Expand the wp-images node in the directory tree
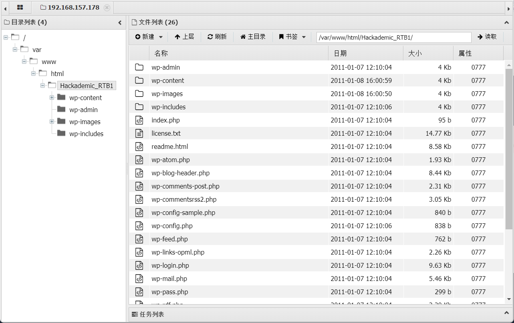 (x=52, y=121)
